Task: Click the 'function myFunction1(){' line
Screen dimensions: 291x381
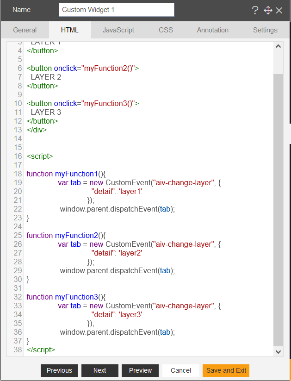Action: click(x=66, y=174)
